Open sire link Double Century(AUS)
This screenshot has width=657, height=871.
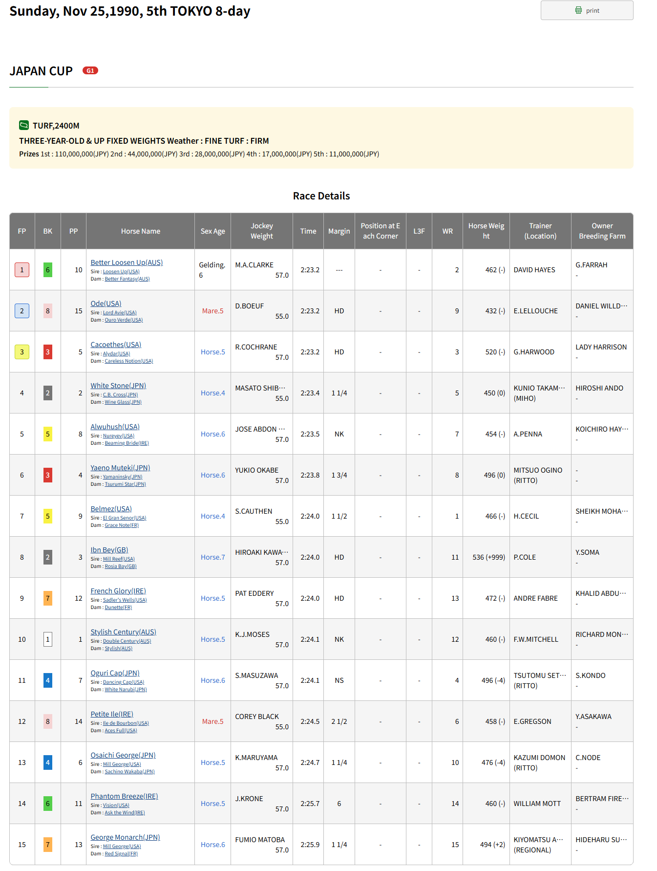point(127,641)
